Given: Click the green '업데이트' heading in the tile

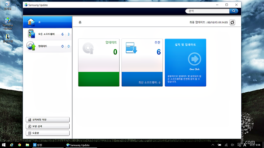Looking at the screenshot, I should click(x=111, y=42).
